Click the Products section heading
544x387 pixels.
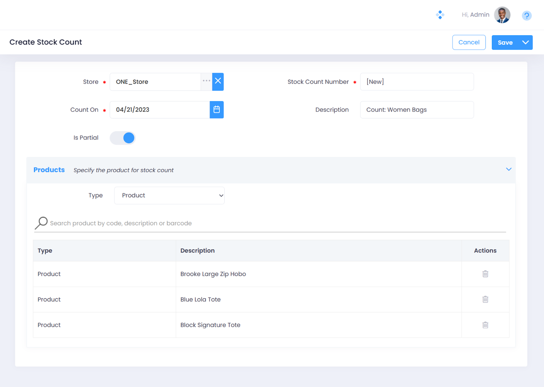tap(49, 170)
